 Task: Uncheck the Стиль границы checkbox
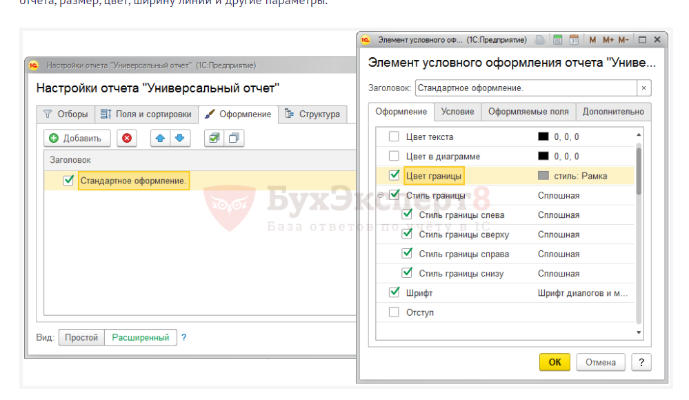coord(394,194)
